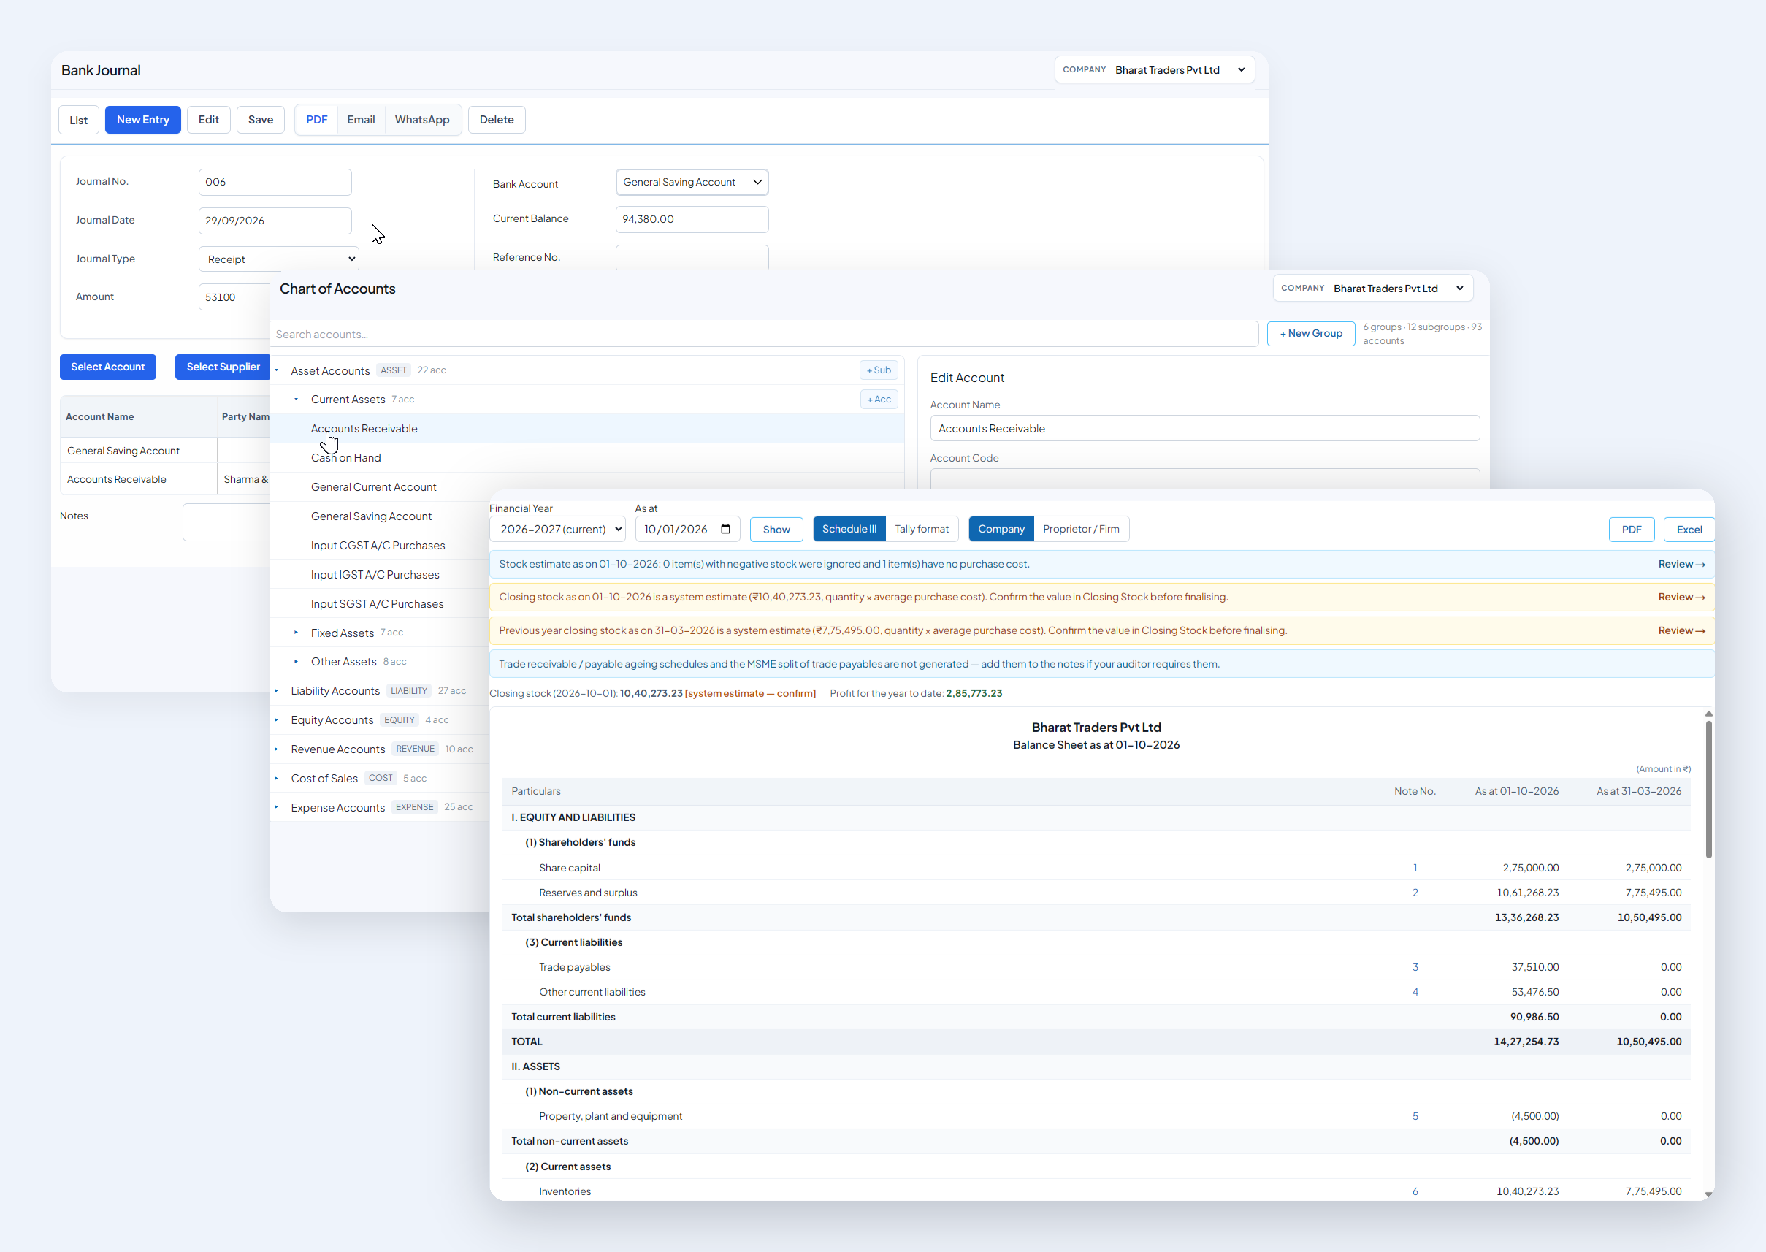
Task: Open calendar picker in As at date field
Action: [x=725, y=529]
